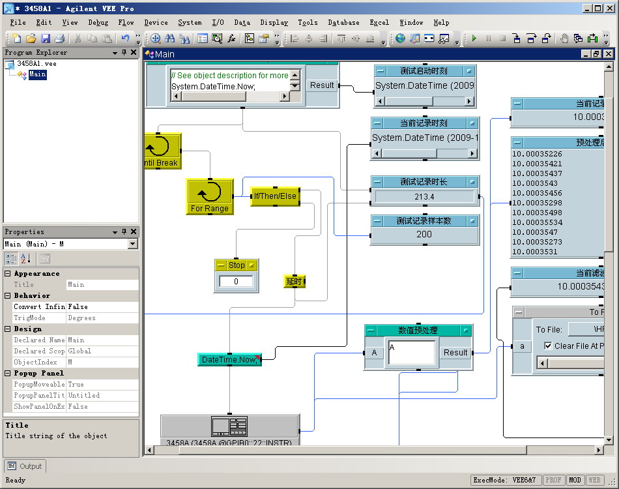Open the Database menu
619x489 pixels.
tap(343, 23)
